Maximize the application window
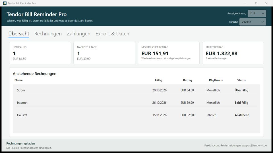Screen dimensions: 273x153 [256, 3]
